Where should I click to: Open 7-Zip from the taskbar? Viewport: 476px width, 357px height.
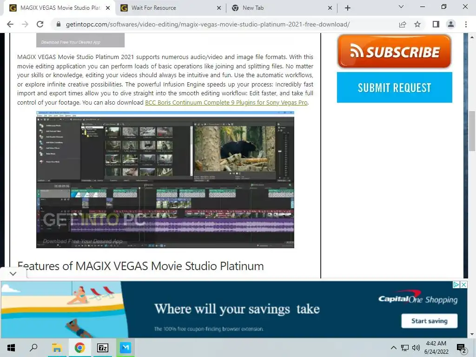point(102,348)
